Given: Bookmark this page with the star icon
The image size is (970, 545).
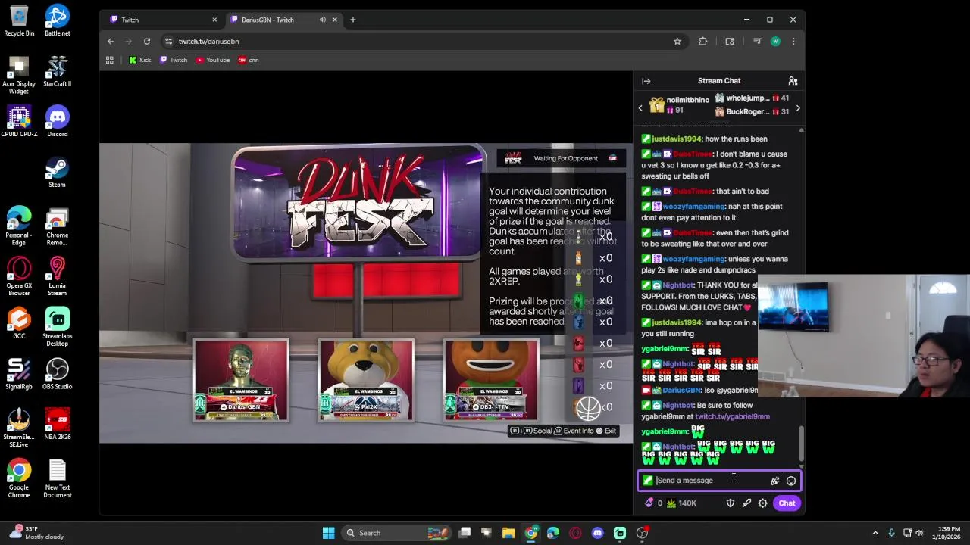Looking at the screenshot, I should 677,42.
